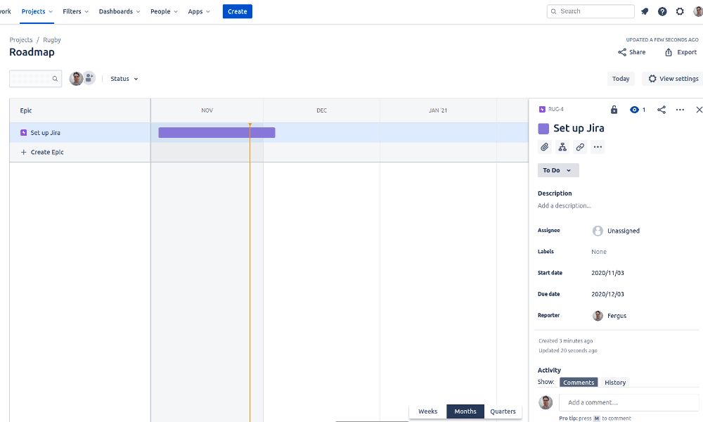Image resolution: width=703 pixels, height=422 pixels.
Task: Attach a file using the paperclip icon
Action: coord(544,147)
